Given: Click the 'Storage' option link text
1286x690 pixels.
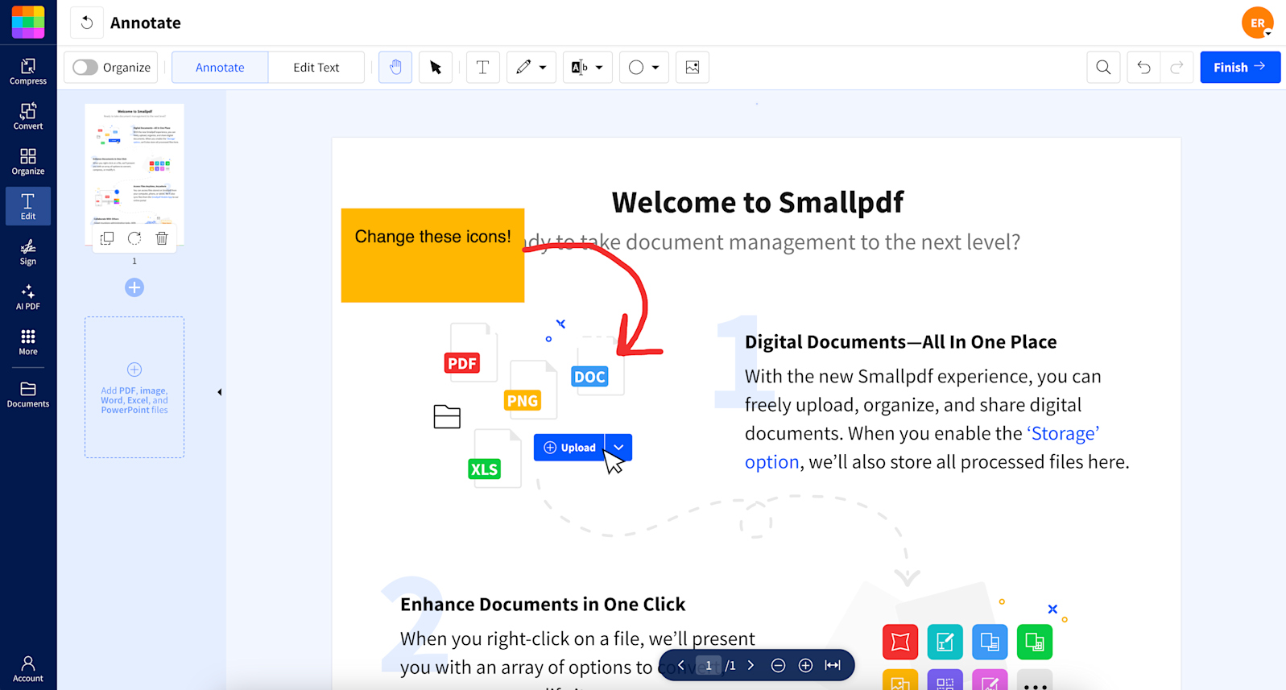Looking at the screenshot, I should pos(1063,433).
